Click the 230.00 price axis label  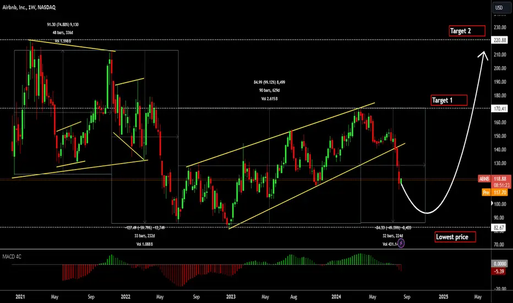coord(500,28)
